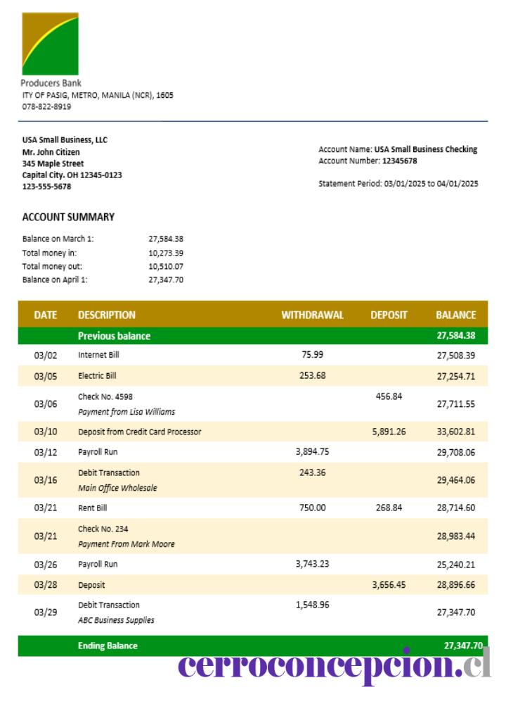Select the ABC Business Supplies description
Screen dimensions: 506x704
pyautogui.click(x=116, y=620)
